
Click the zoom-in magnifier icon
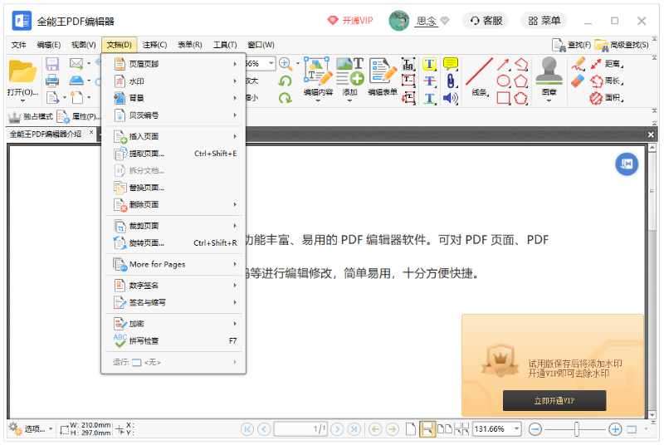pyautogui.click(x=286, y=64)
